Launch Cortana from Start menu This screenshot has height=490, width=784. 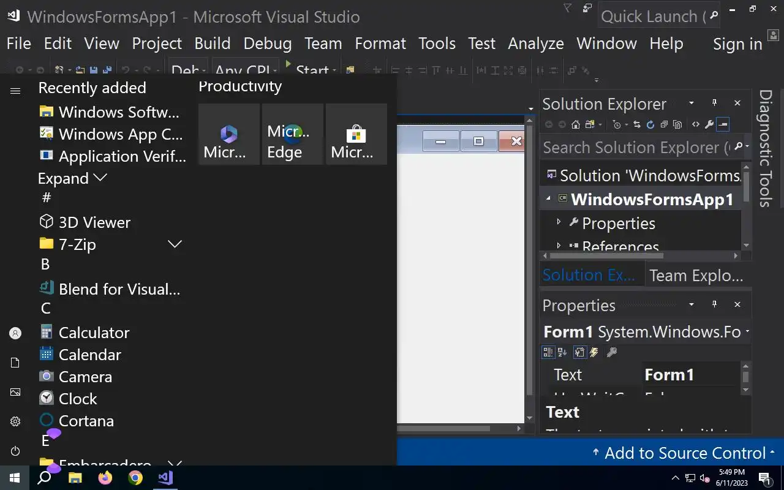point(110,421)
